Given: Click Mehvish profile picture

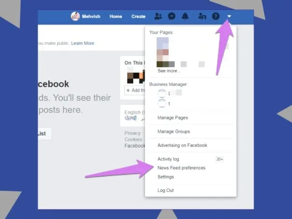Looking at the screenshot, I should [x=75, y=16].
